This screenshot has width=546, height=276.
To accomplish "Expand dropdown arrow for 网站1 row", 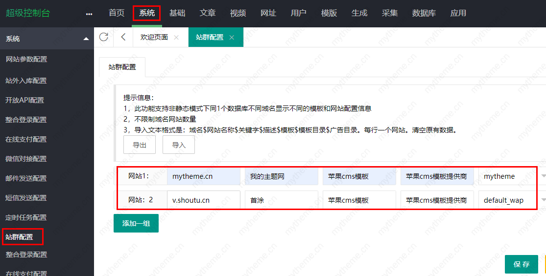I will click(x=543, y=176).
